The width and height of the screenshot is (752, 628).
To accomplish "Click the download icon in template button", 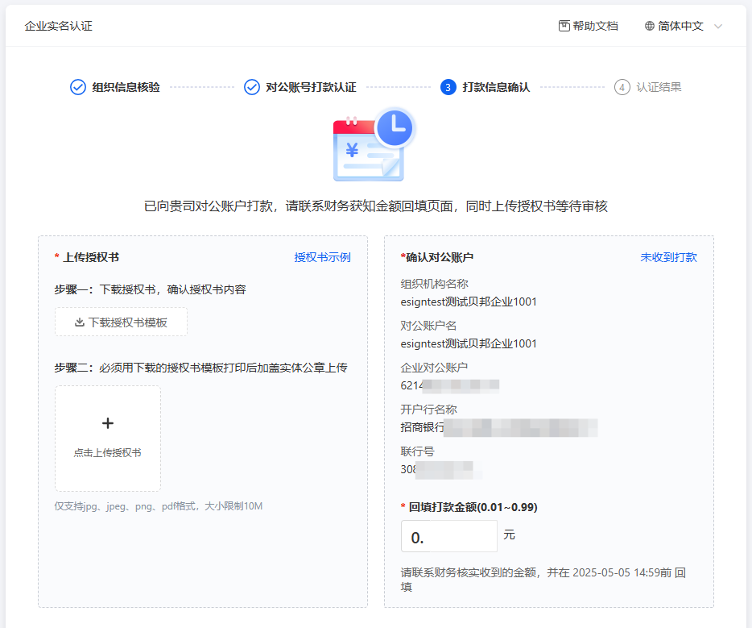I will point(80,322).
